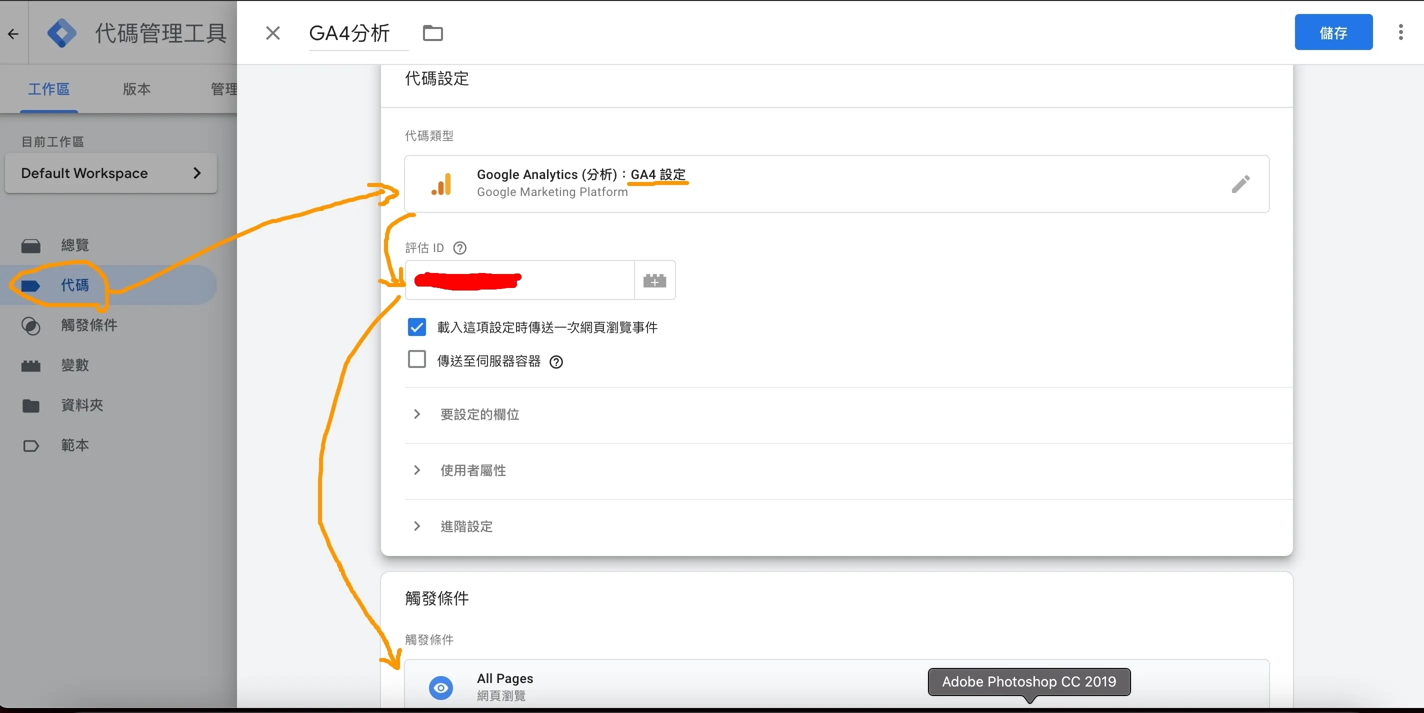Click the 範本 template icon in sidebar
1424x713 pixels.
point(31,446)
